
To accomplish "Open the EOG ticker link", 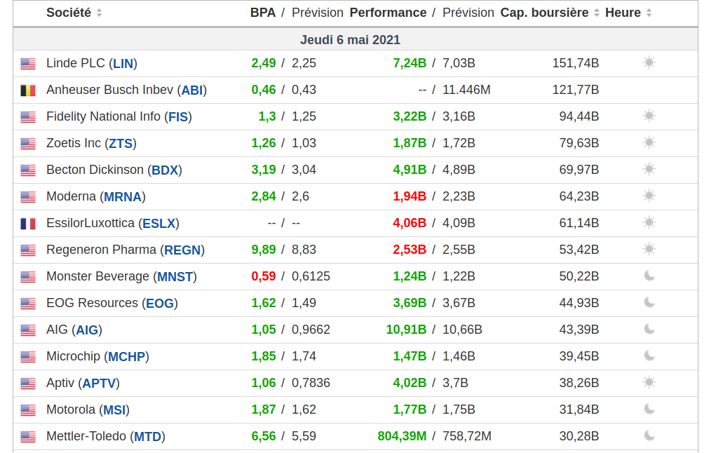I will pos(159,304).
